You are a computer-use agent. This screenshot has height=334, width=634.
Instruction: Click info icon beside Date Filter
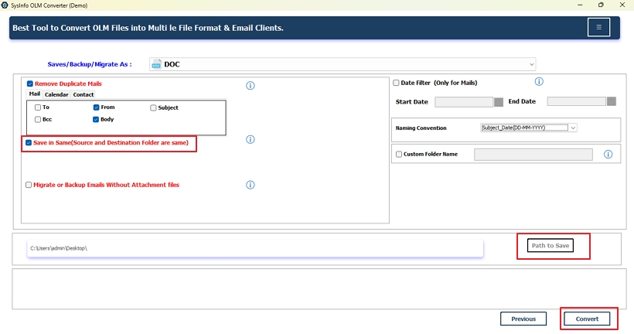pos(539,82)
